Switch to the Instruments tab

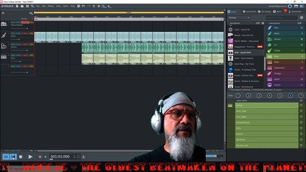pos(250,11)
